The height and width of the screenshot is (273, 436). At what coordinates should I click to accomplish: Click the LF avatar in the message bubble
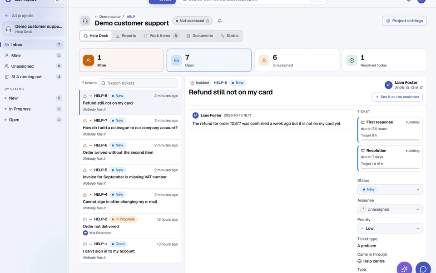[x=195, y=115]
